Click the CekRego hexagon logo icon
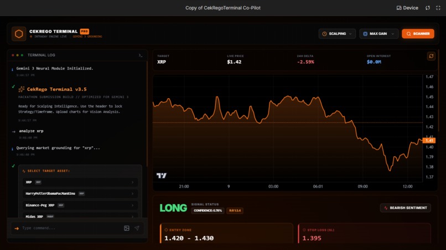This screenshot has height=250, width=446. [19, 34]
